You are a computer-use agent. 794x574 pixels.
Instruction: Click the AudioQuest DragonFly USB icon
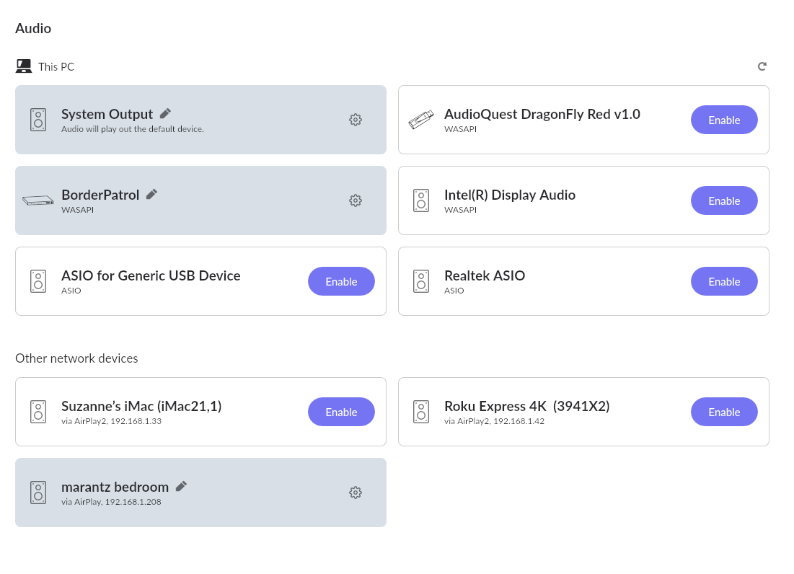coord(421,120)
